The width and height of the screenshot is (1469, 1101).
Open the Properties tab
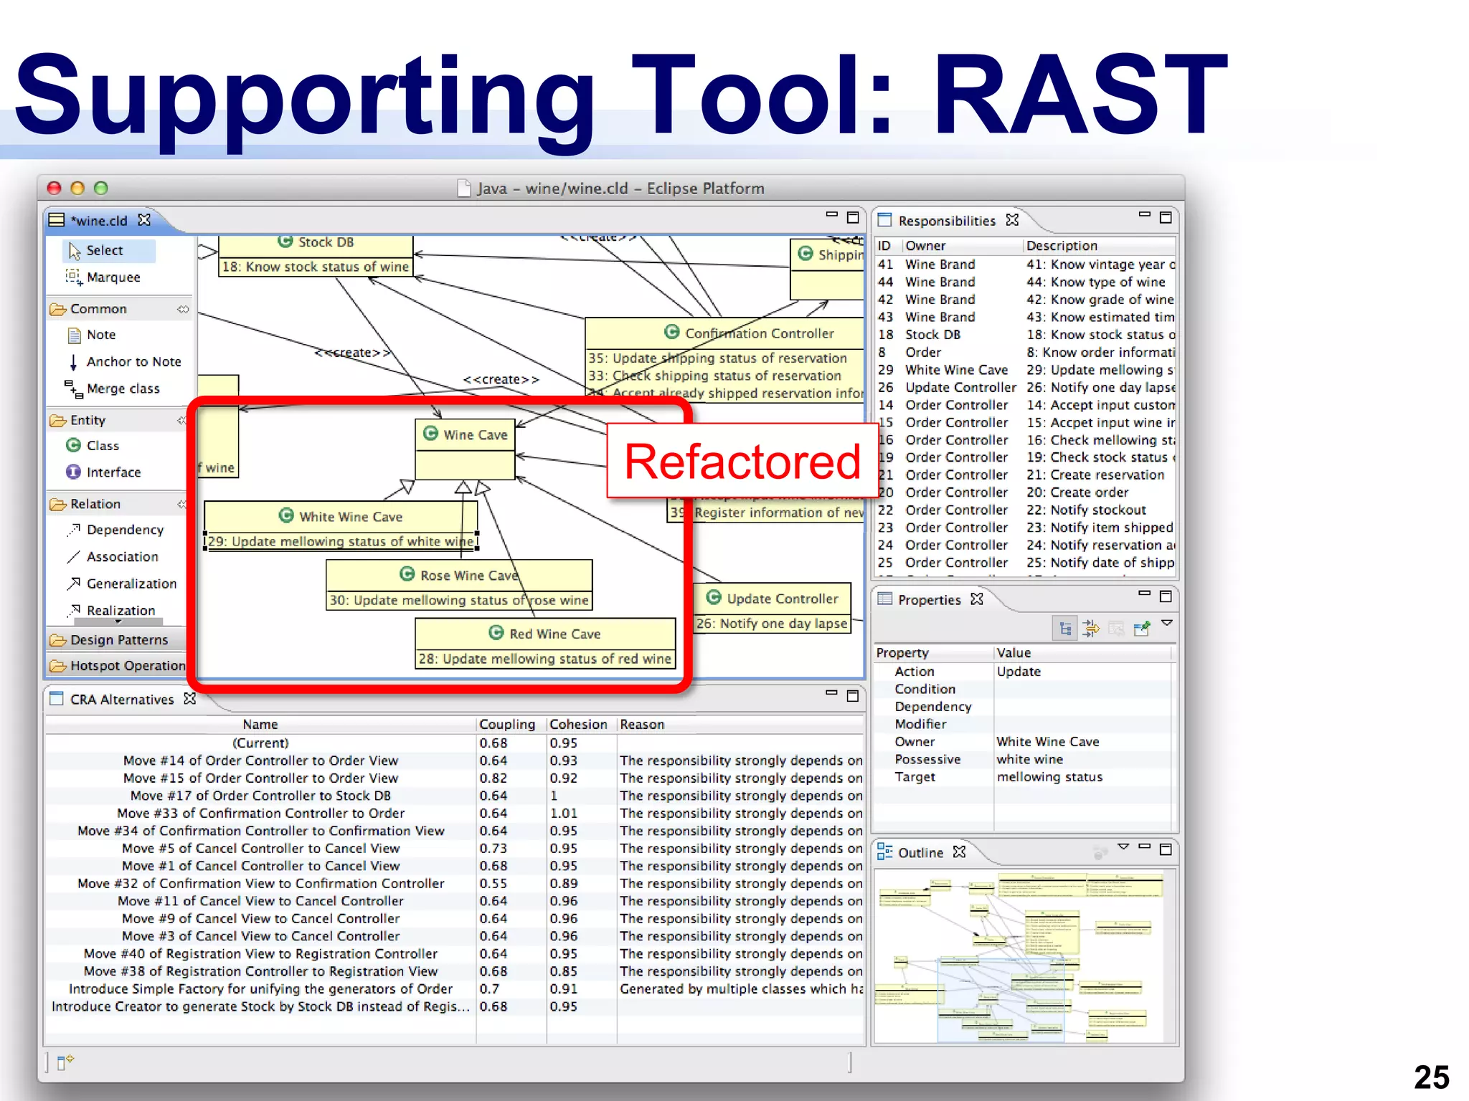coord(929,599)
